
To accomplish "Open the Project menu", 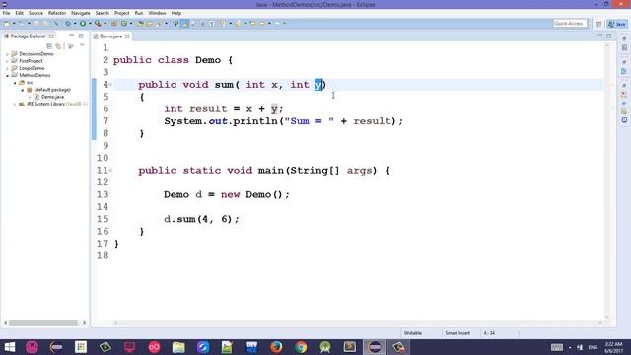I will (122, 13).
